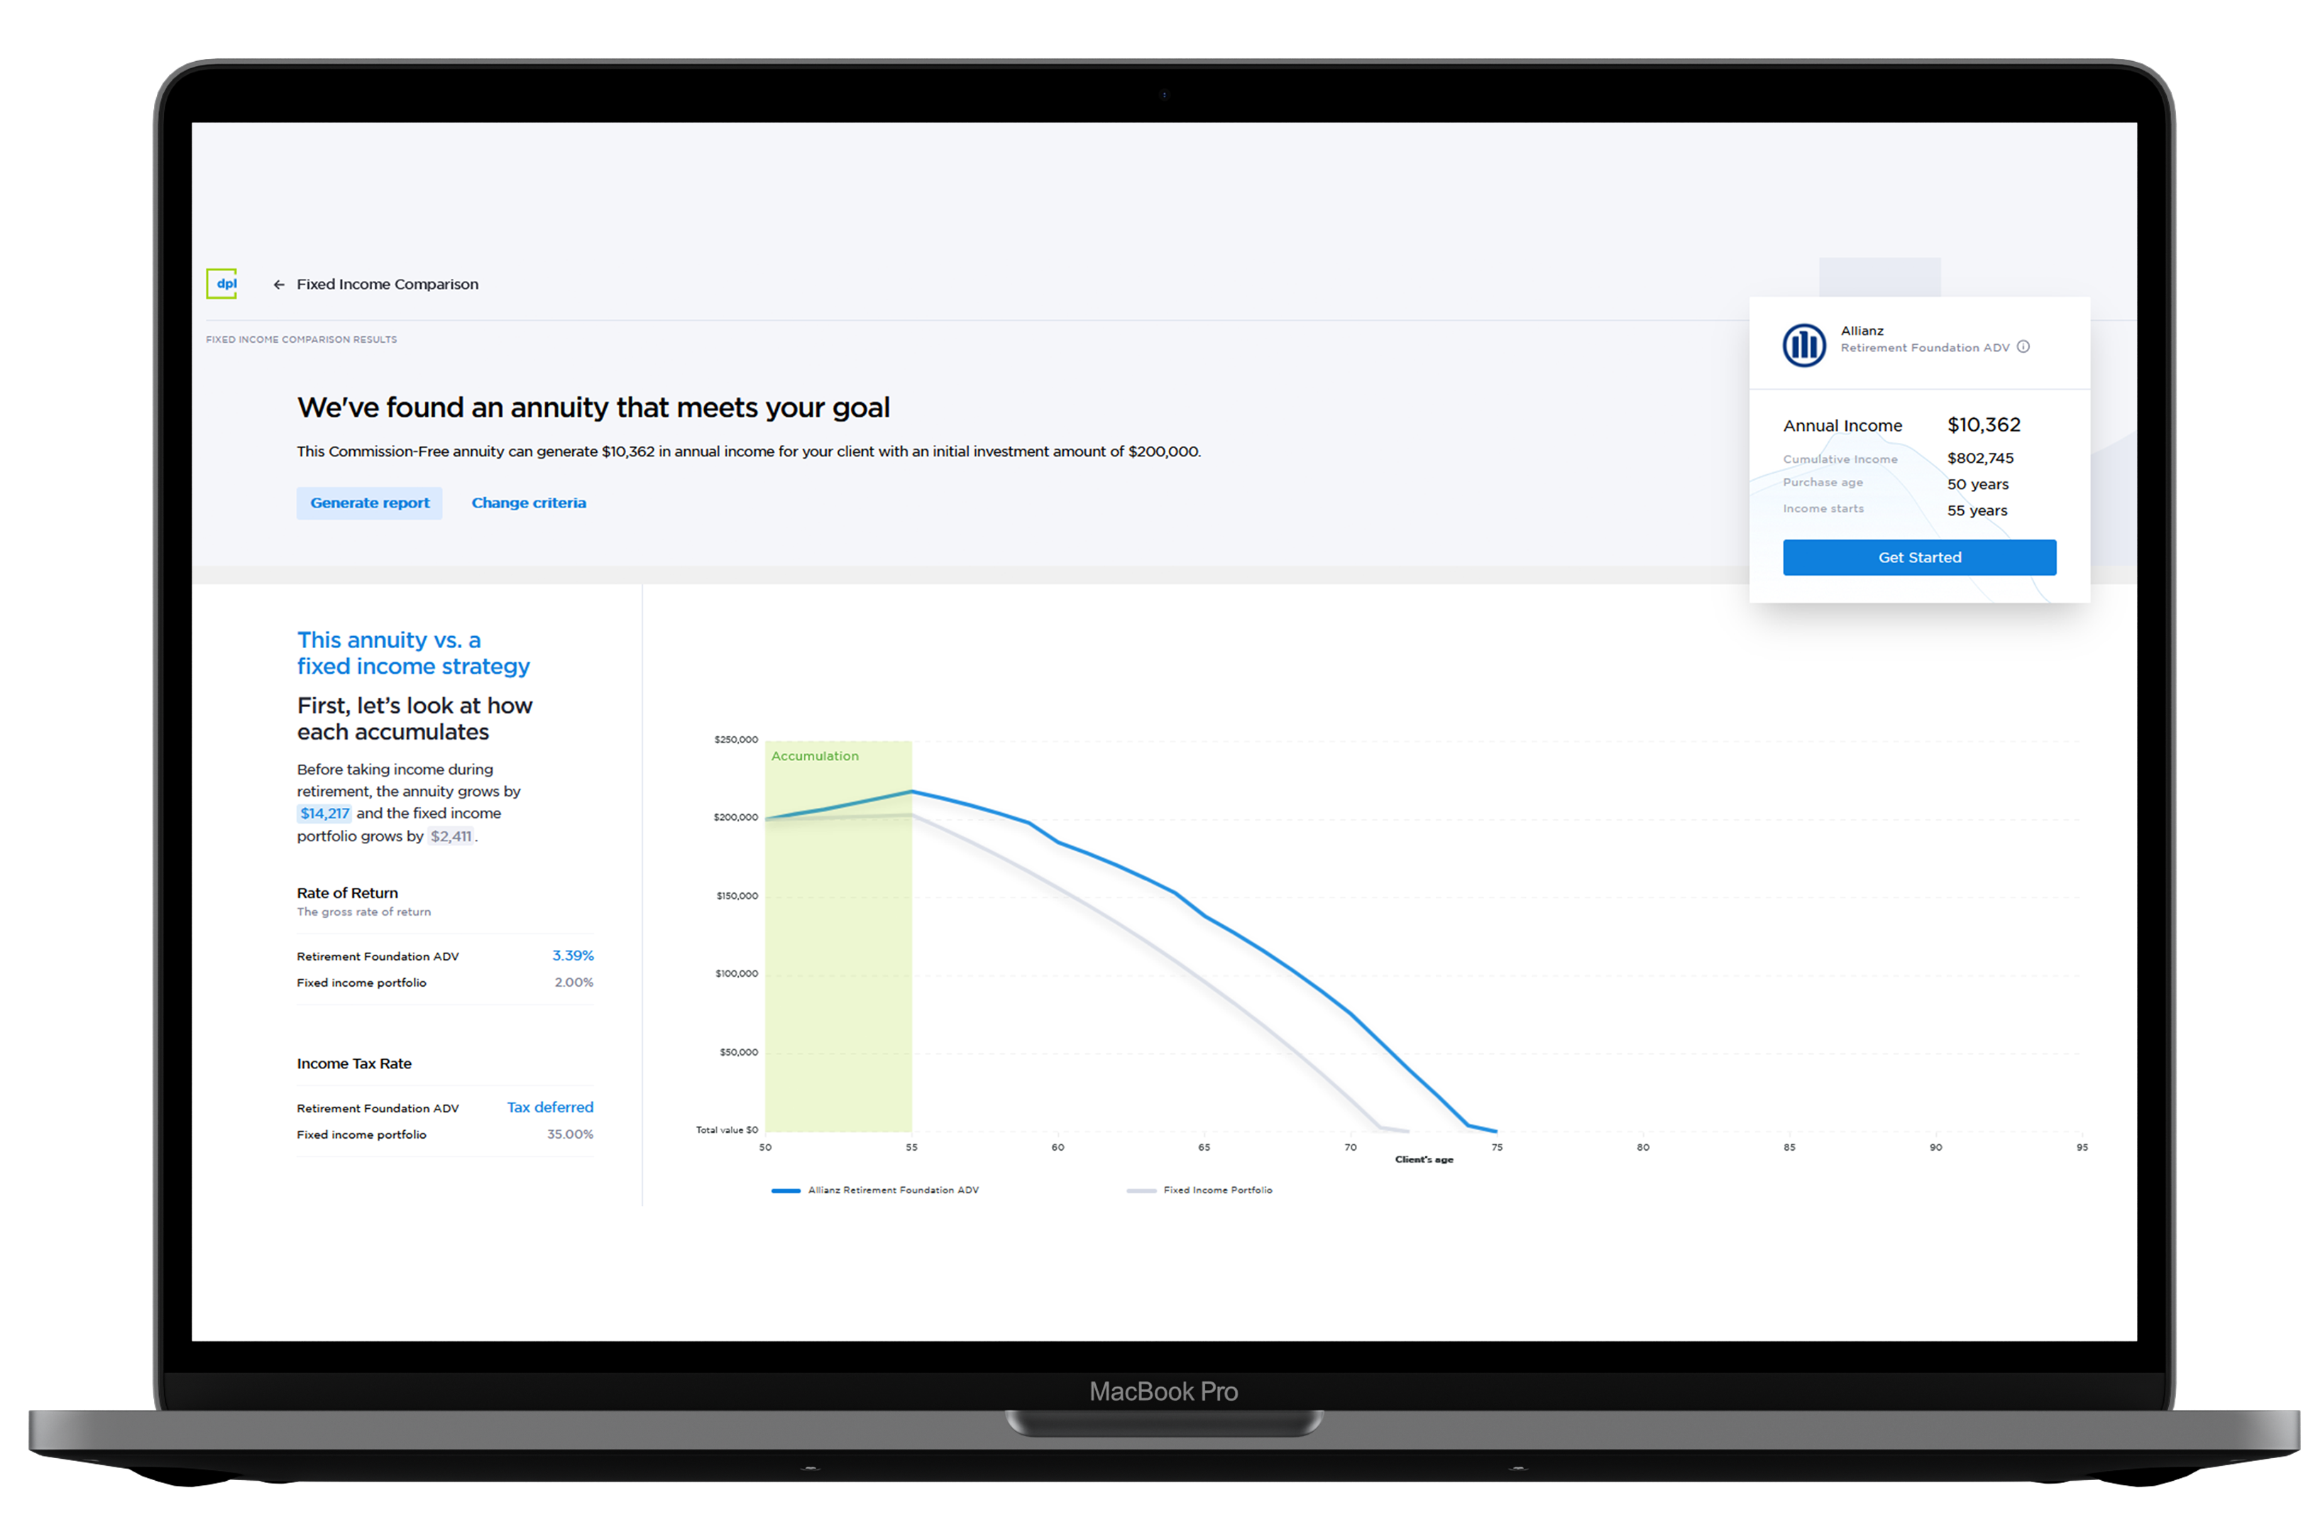The height and width of the screenshot is (1527, 2313).
Task: Expand the annual income details dropdown
Action: click(x=1894, y=425)
